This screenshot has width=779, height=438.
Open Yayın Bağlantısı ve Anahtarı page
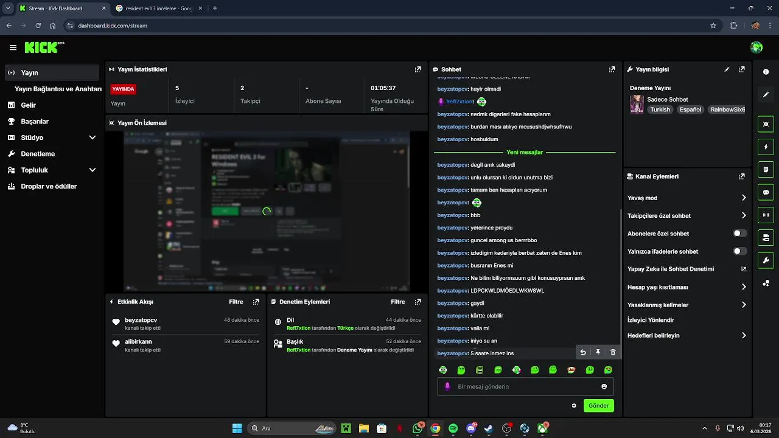click(58, 89)
